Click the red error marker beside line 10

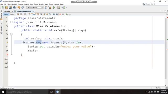(x=7, y=55)
